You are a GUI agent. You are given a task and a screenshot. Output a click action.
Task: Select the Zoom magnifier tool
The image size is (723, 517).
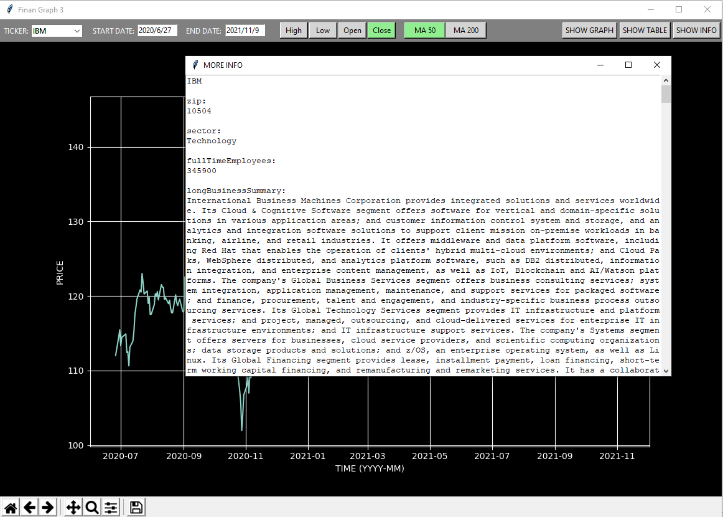92,508
